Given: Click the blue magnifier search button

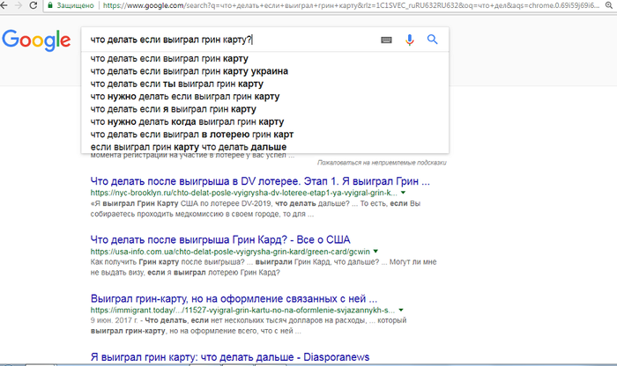Looking at the screenshot, I should [432, 40].
